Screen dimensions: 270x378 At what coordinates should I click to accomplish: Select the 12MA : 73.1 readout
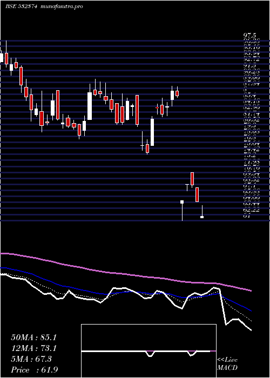tap(34, 348)
